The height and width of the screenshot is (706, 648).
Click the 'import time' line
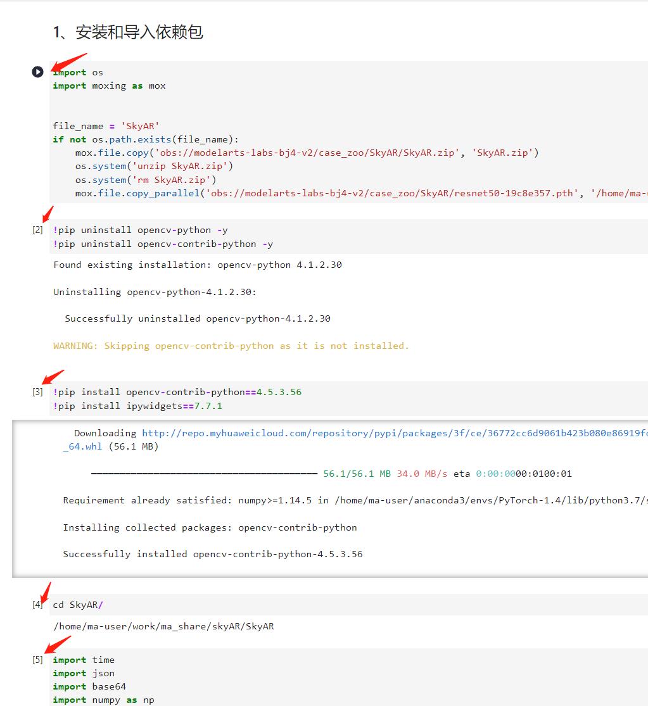[x=84, y=660]
